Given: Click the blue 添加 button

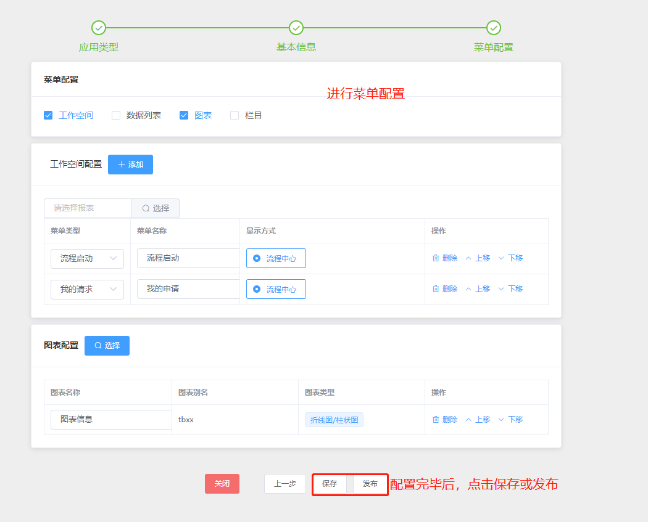Looking at the screenshot, I should tap(130, 165).
